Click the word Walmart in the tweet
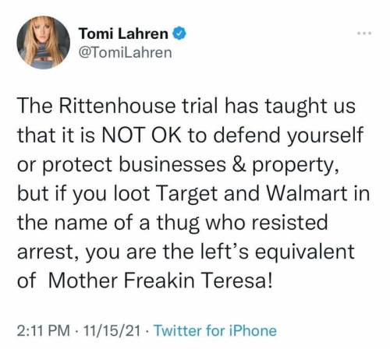This screenshot has width=390, height=349. point(307,193)
